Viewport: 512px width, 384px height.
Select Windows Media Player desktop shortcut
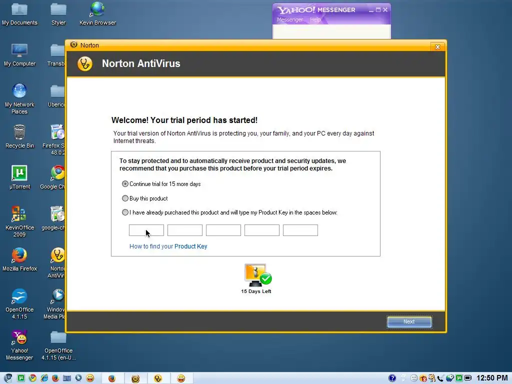pos(55,303)
